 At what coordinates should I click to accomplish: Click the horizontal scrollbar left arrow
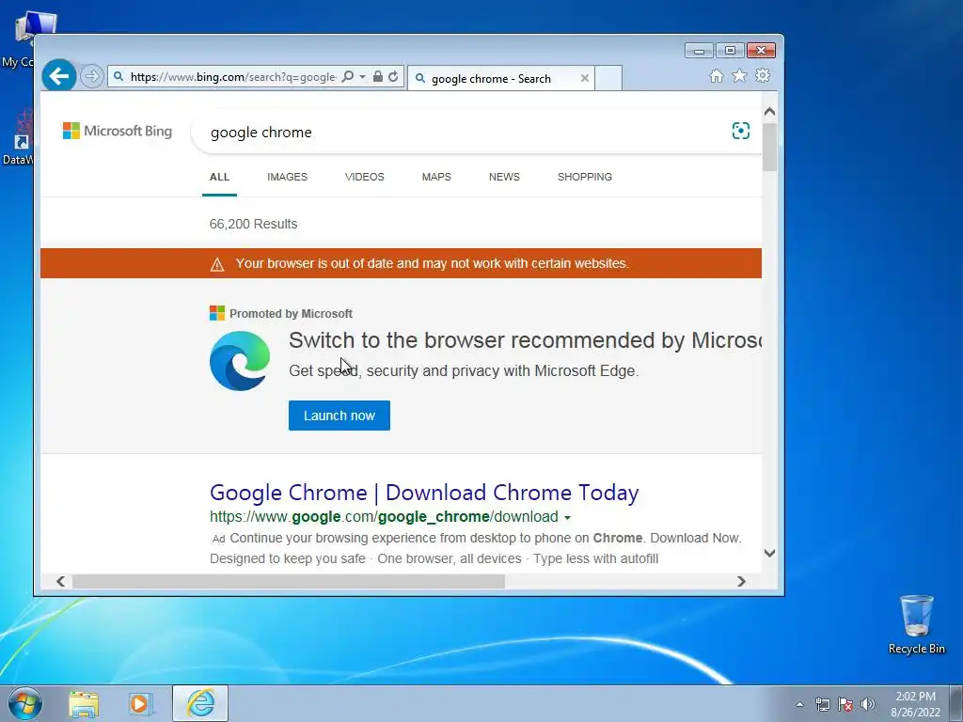[x=60, y=581]
